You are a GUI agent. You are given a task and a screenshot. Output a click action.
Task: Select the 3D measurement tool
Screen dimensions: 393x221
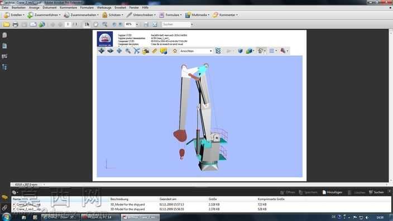pyautogui.click(x=155, y=51)
